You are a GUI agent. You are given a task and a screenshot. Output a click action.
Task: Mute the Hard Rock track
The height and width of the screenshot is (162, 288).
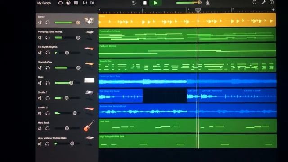40,129
